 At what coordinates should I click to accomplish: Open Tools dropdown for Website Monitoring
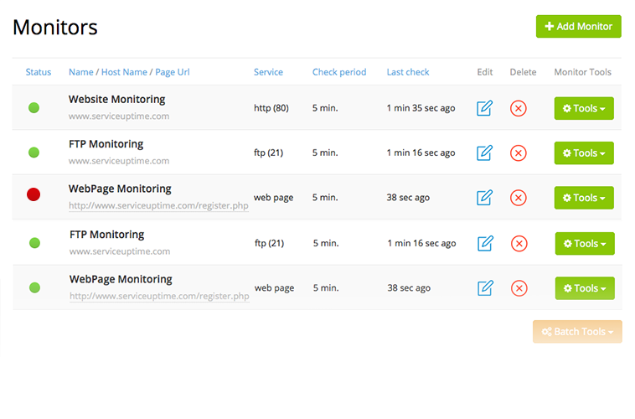584,108
